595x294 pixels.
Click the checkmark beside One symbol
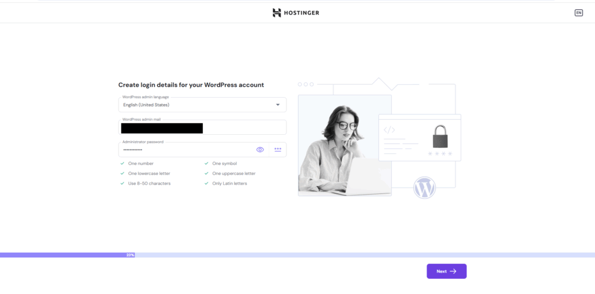(x=206, y=164)
